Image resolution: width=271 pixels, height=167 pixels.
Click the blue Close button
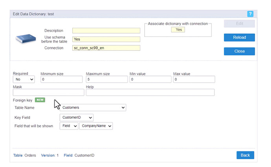[239, 51]
